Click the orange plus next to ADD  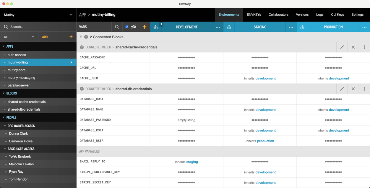(x=71, y=37)
